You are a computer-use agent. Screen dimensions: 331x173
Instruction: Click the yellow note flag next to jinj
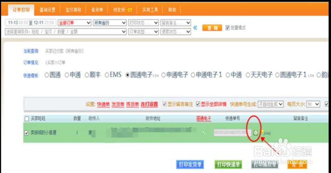pos(262,132)
